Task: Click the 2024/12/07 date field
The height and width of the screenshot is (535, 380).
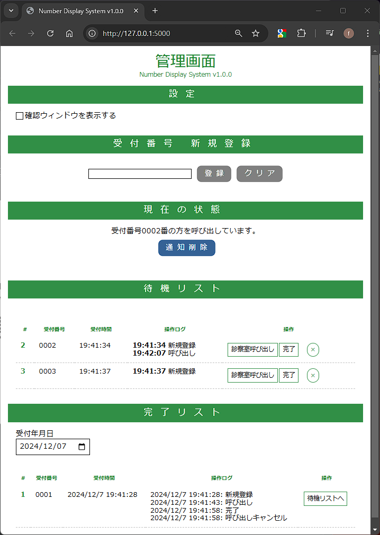Action: tap(53, 447)
